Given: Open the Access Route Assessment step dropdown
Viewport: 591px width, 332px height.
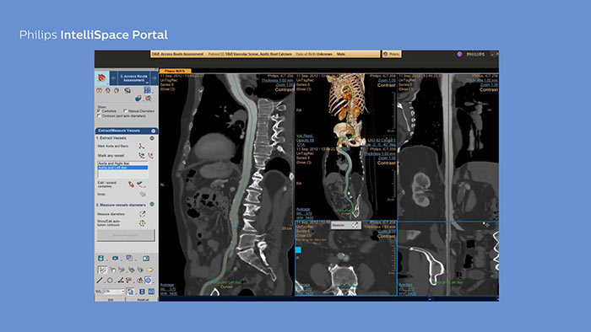Looking at the screenshot, I should coord(133,78).
